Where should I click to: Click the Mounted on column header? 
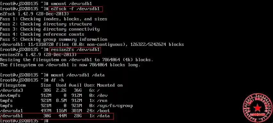[110, 85]
